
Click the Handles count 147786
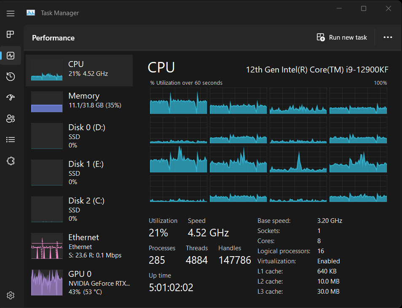(x=235, y=260)
